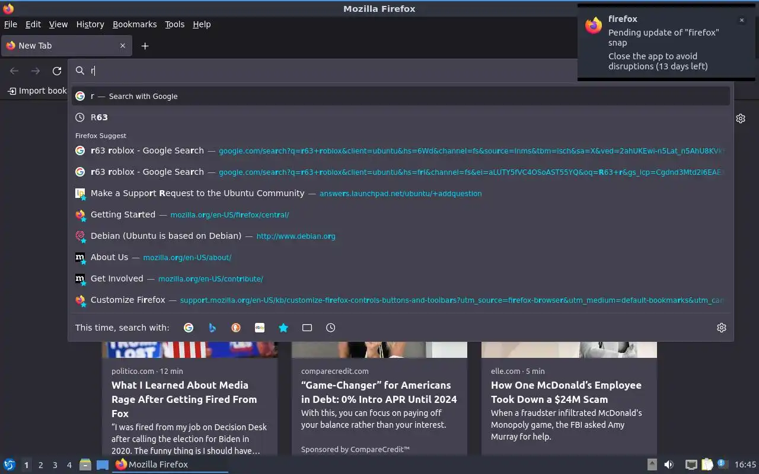The height and width of the screenshot is (474, 759).
Task: Search this time with eBay icon
Action: click(260, 328)
